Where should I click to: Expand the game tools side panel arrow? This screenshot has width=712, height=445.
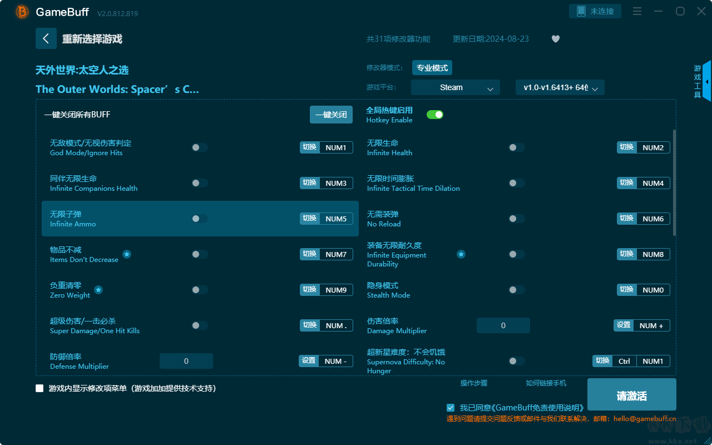[x=706, y=81]
